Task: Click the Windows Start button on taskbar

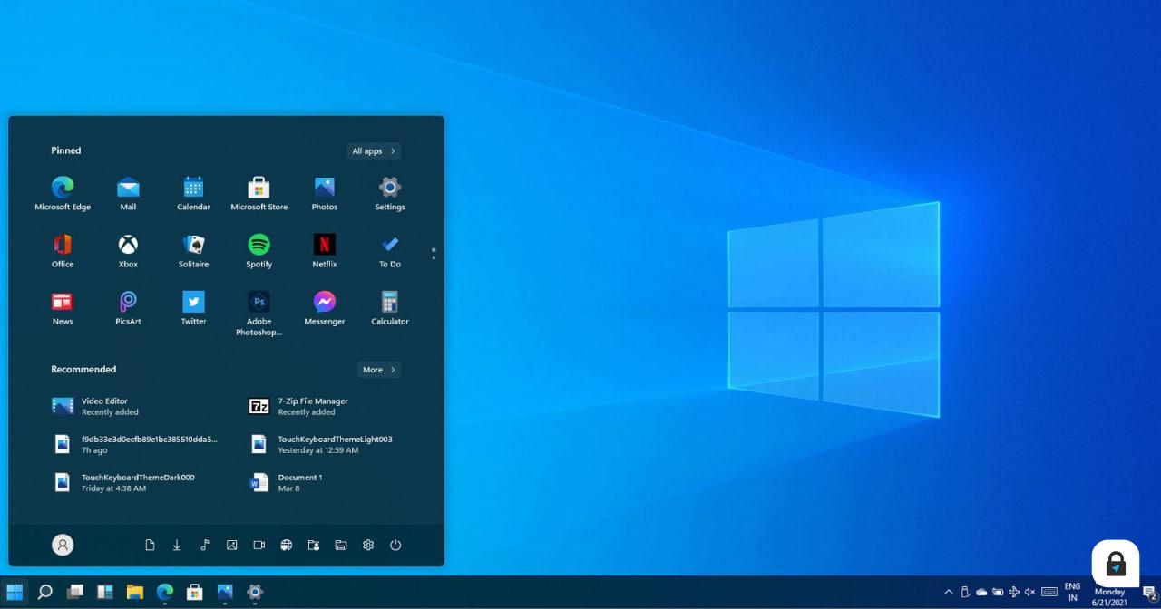Action: (15, 592)
